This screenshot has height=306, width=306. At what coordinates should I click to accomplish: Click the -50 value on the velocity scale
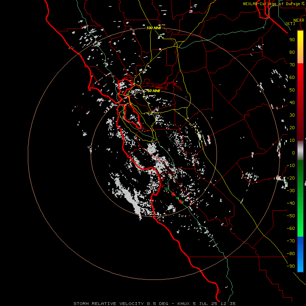291,216
